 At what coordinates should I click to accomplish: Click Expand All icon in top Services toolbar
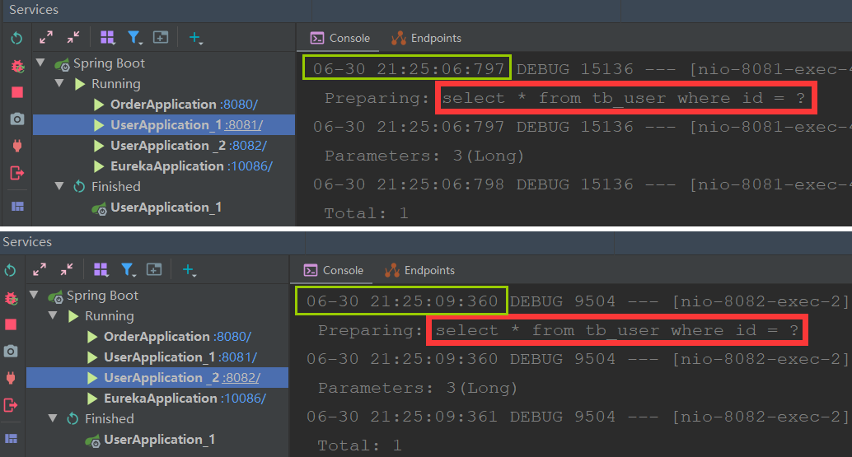[x=46, y=37]
